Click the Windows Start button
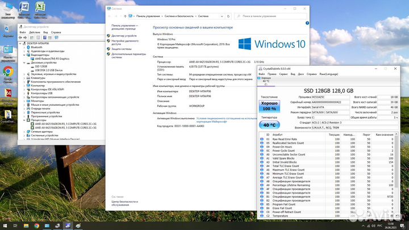This screenshot has height=230, width=409. [x=5, y=225]
